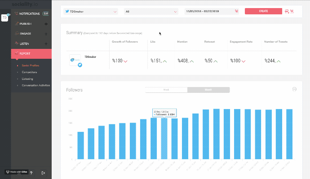Expand the Engage menu plus icon
The image size is (310, 179).
[46, 34]
